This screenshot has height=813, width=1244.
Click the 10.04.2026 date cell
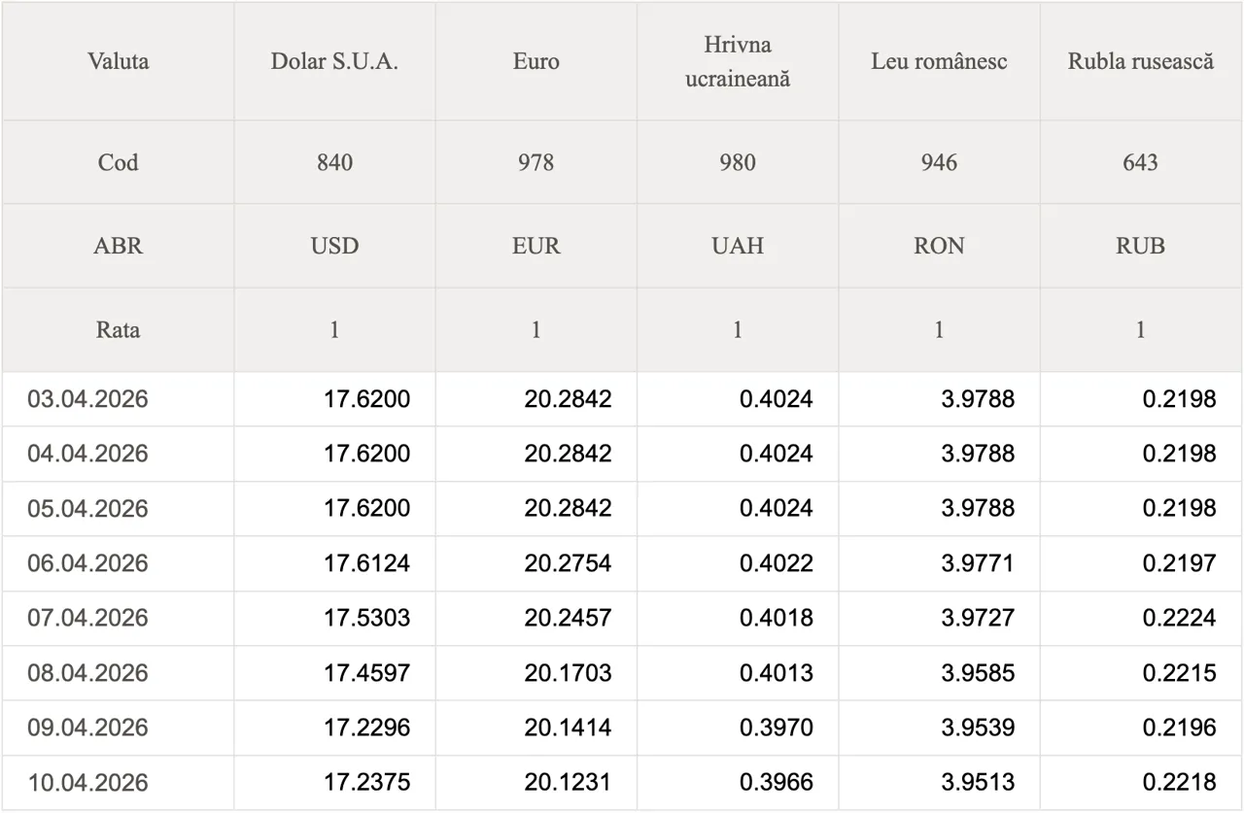click(x=87, y=783)
